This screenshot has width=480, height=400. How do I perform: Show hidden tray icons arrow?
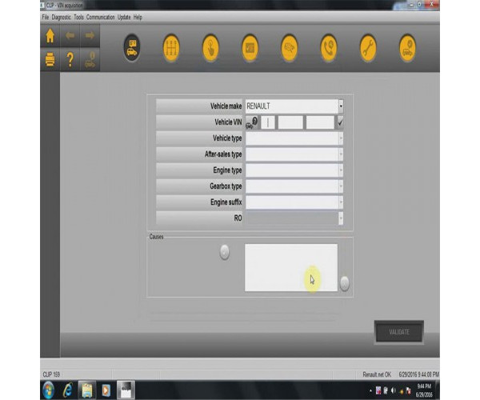point(370,391)
